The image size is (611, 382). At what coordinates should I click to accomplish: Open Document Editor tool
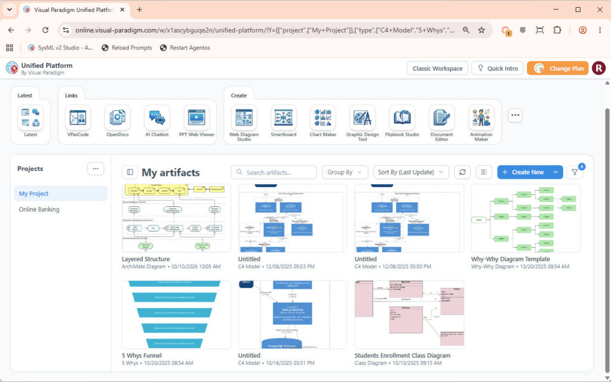(x=442, y=117)
